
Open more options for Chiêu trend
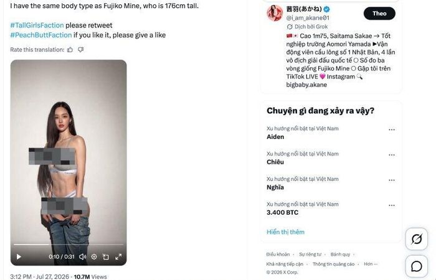(392, 155)
